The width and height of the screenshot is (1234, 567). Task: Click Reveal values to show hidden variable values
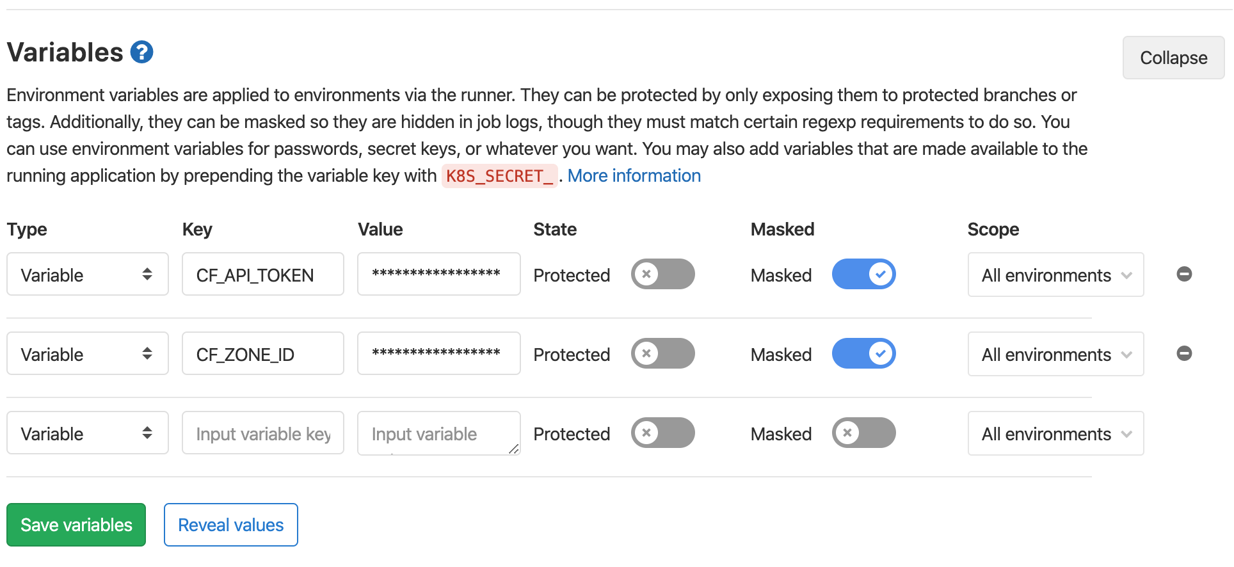pyautogui.click(x=230, y=525)
